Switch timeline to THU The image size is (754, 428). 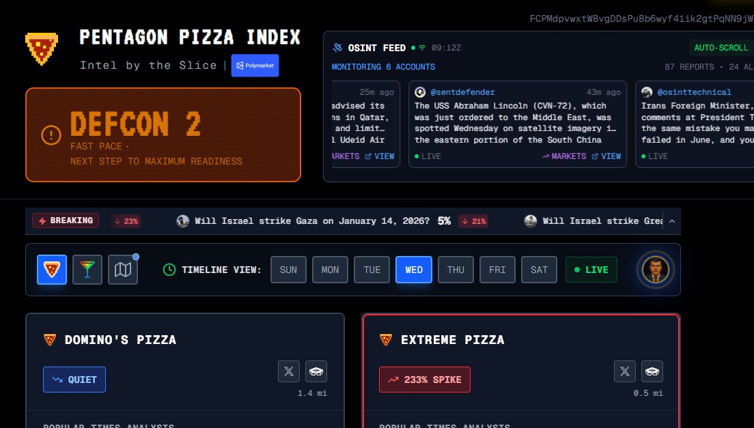pos(456,270)
